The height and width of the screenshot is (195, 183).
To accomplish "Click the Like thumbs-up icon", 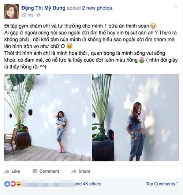I will pyautogui.click(x=7, y=172).
